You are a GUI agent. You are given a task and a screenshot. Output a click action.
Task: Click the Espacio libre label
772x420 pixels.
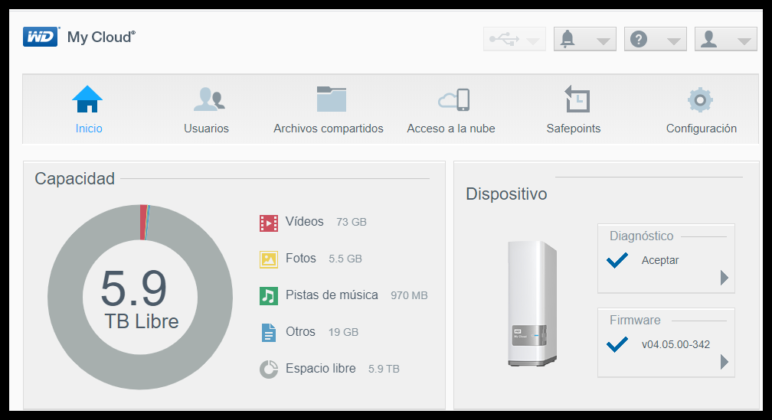[320, 369]
